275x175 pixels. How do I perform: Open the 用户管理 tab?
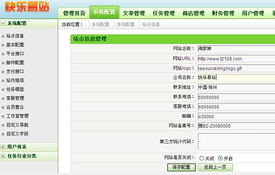[x=253, y=13]
